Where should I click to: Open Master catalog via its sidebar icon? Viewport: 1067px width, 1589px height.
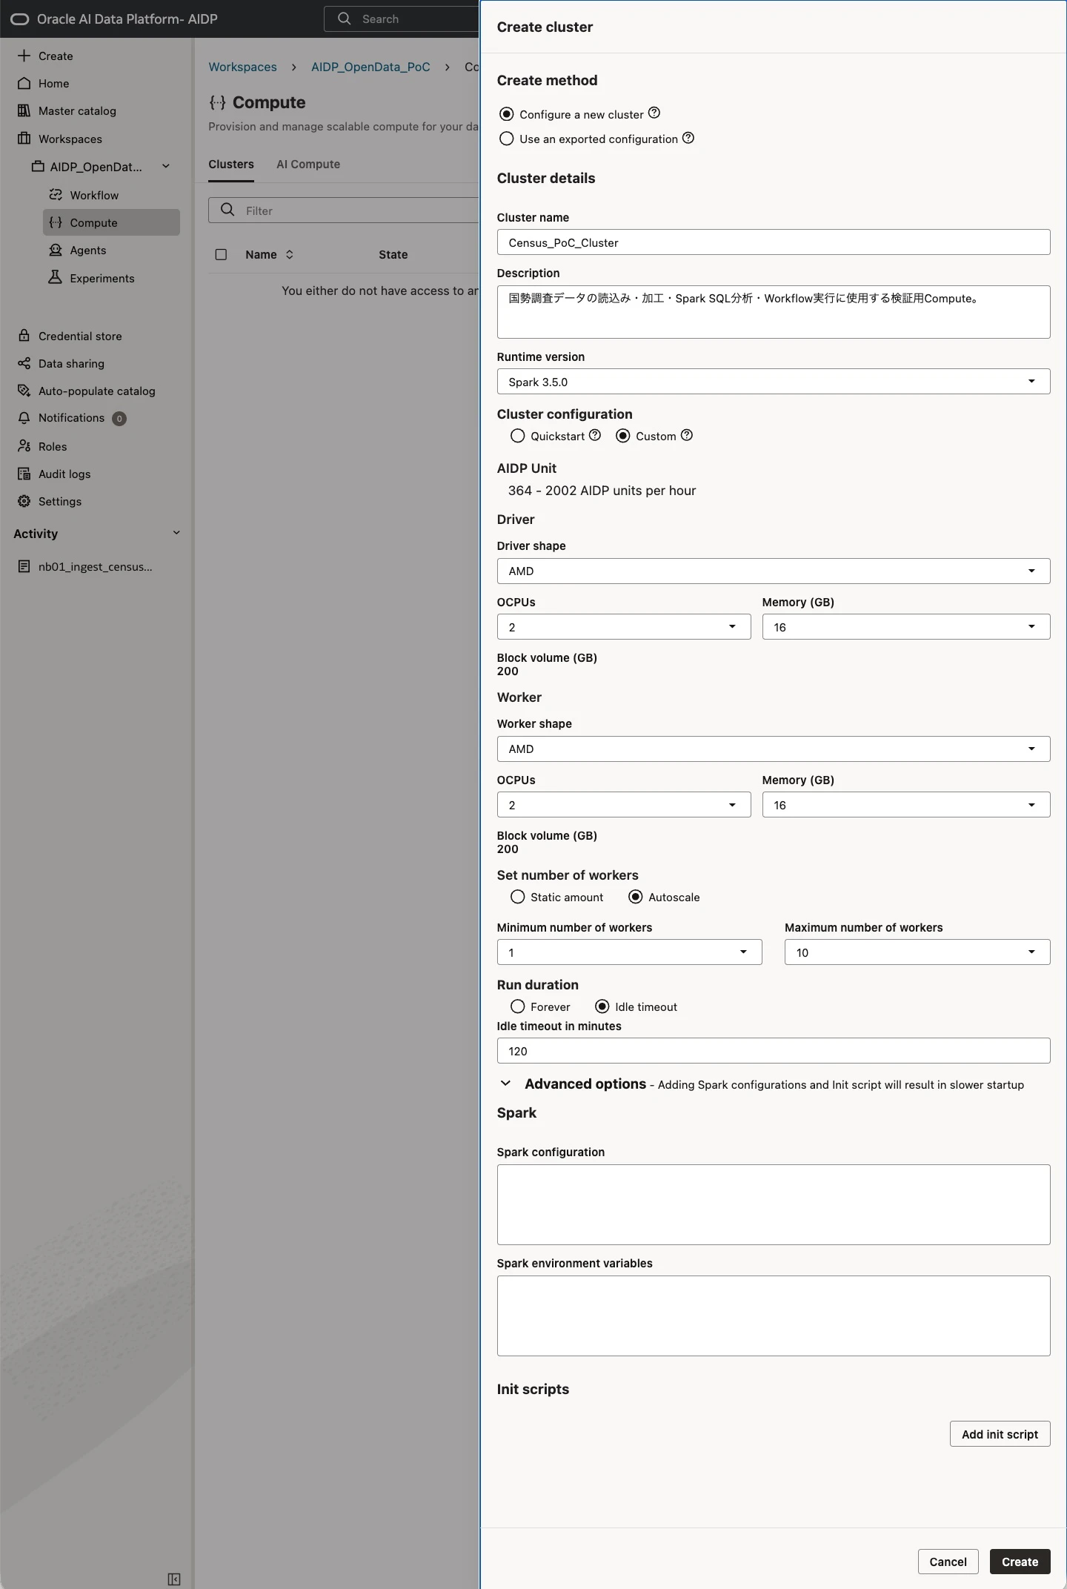[24, 110]
